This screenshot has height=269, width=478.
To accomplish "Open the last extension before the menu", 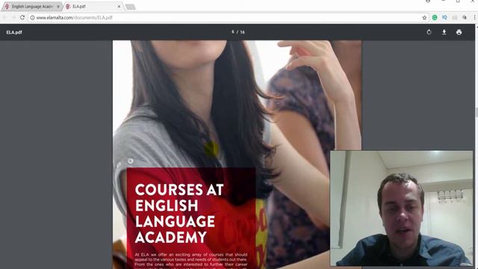I will point(465,18).
